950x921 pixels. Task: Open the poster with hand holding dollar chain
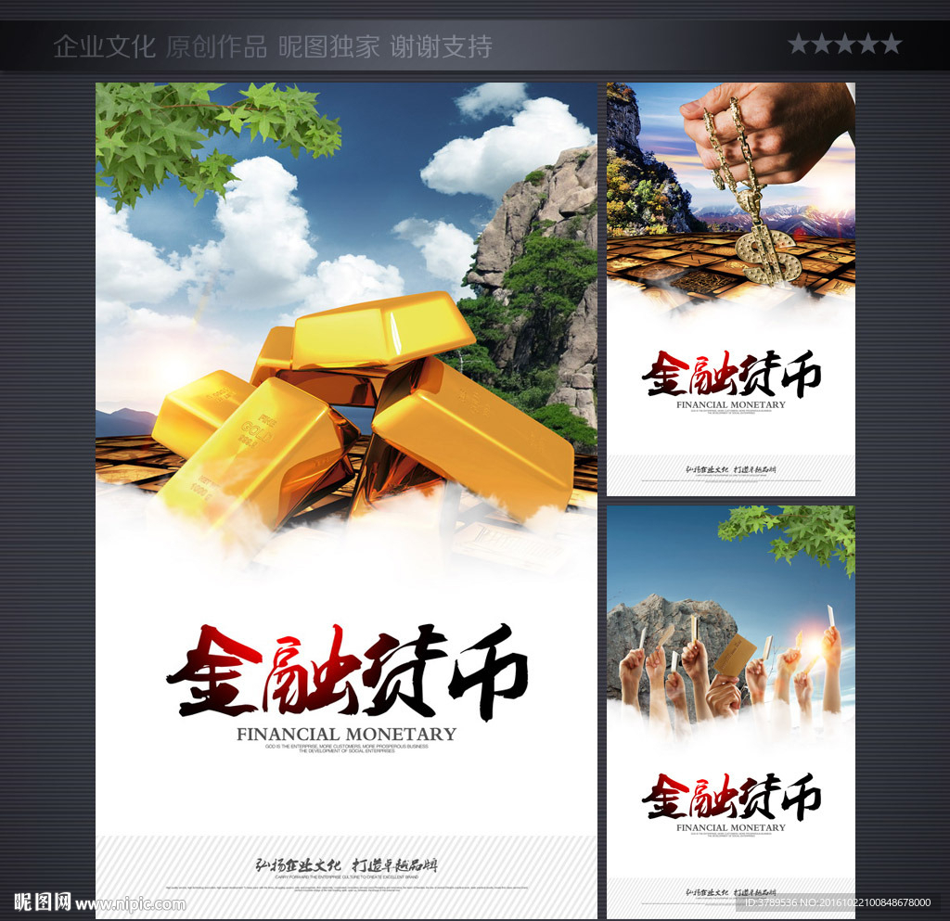coord(731,288)
